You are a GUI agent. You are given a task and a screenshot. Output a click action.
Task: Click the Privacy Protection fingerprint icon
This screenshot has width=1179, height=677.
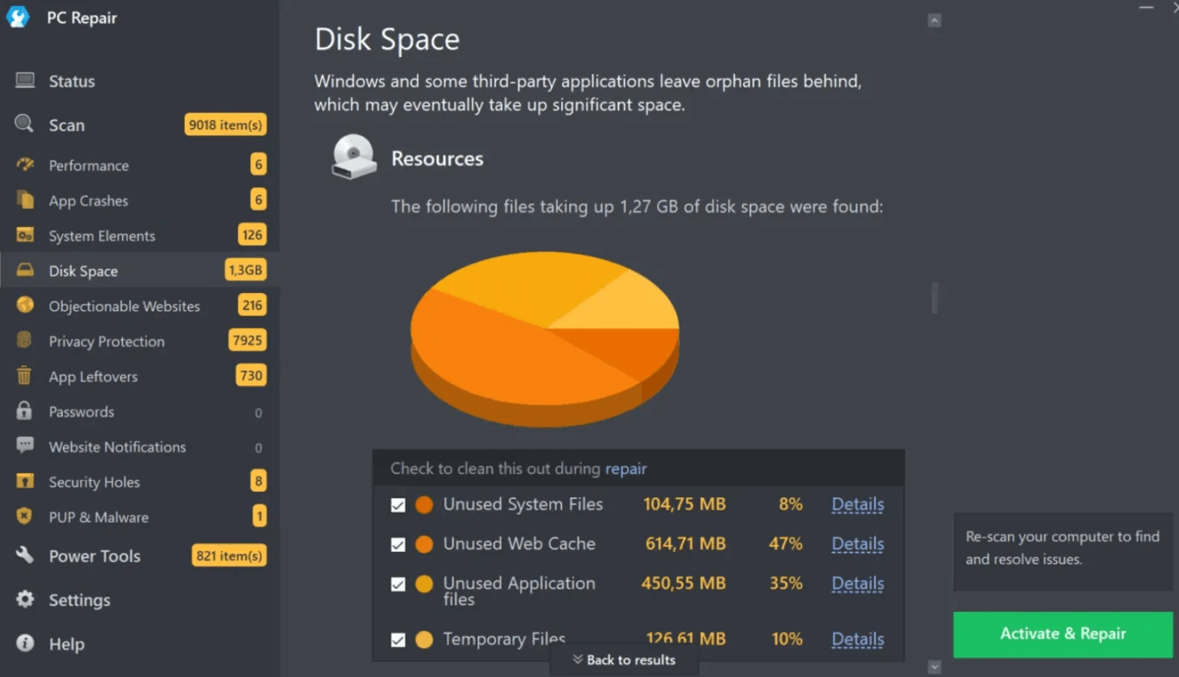click(x=25, y=340)
